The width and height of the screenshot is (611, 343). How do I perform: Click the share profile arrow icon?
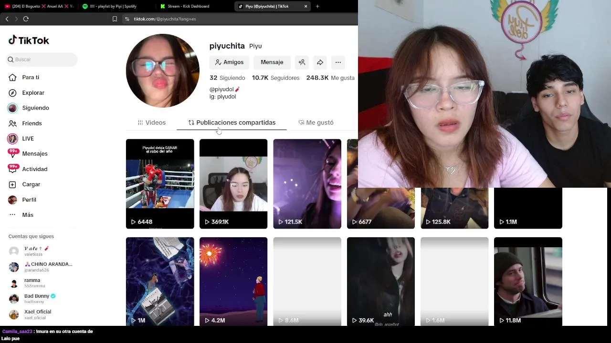[320, 62]
